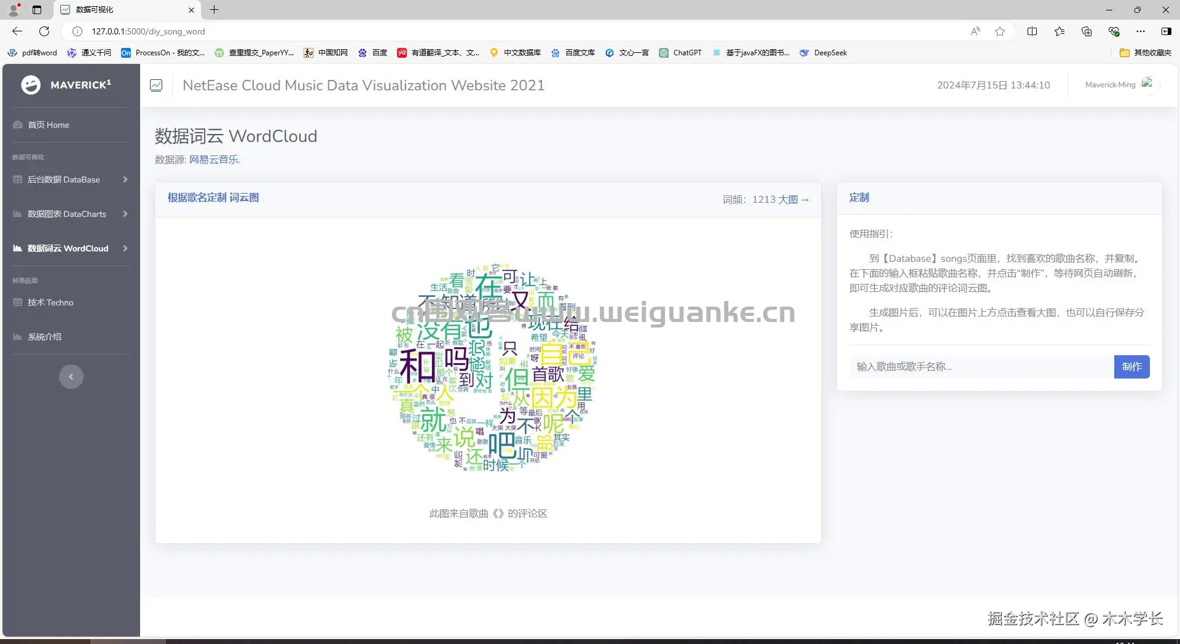
Task: Collapse sidebar with round arrow button
Action: point(71,377)
